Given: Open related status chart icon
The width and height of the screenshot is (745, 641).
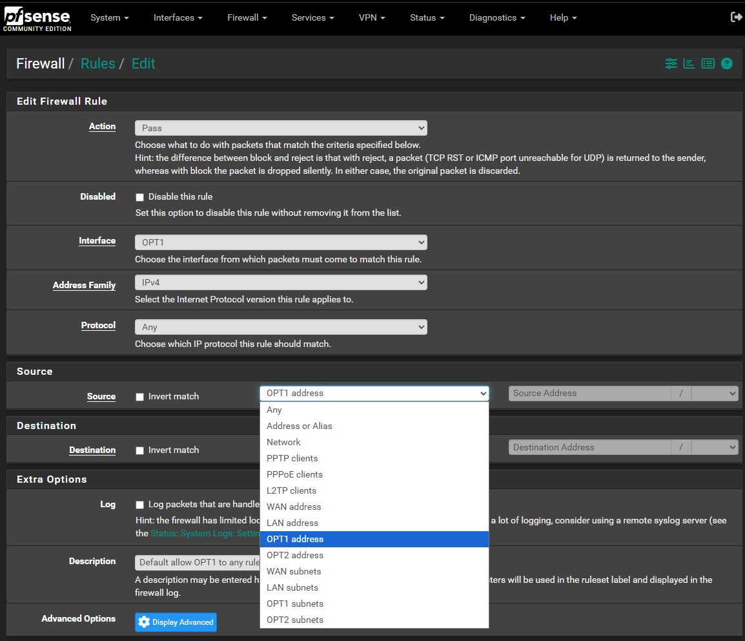Looking at the screenshot, I should point(689,63).
